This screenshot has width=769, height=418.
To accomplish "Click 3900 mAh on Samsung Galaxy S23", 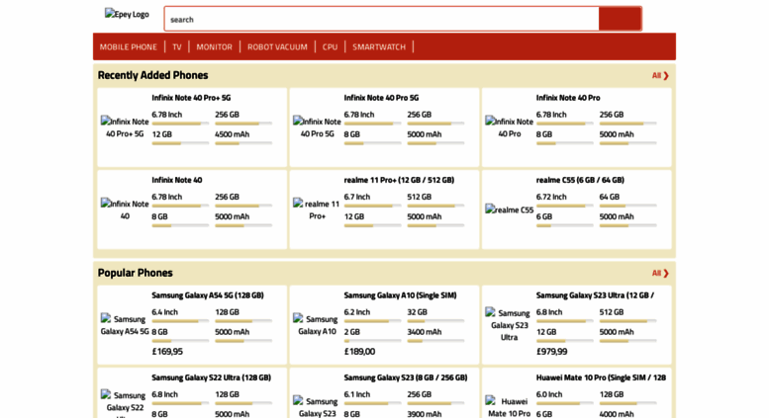I will (425, 414).
